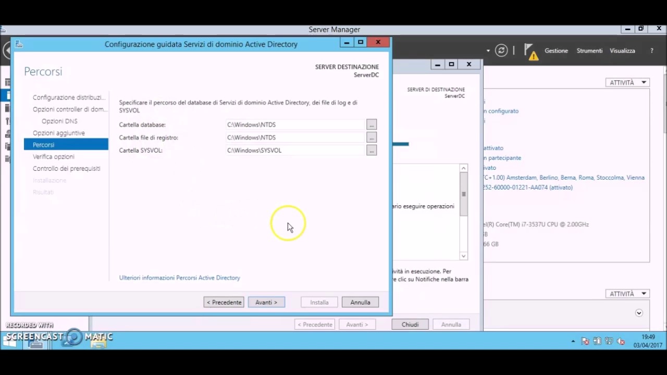Viewport: 667px width, 375px height.
Task: Click the scrollbar thumb in background wizard
Action: 464,194
